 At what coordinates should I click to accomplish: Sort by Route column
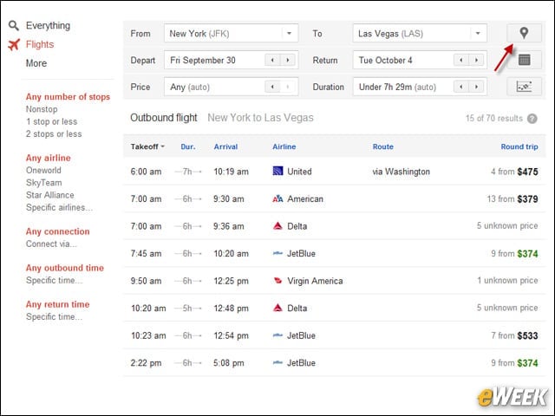point(383,146)
